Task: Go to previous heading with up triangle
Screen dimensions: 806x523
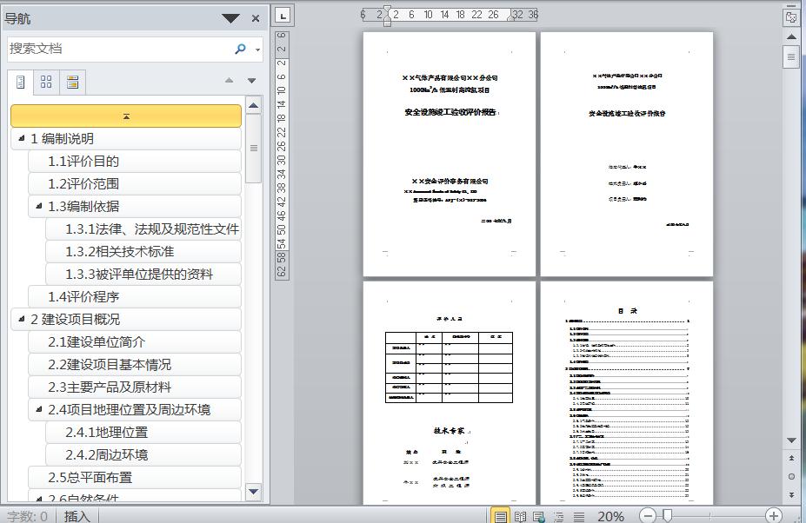Action: [x=230, y=80]
